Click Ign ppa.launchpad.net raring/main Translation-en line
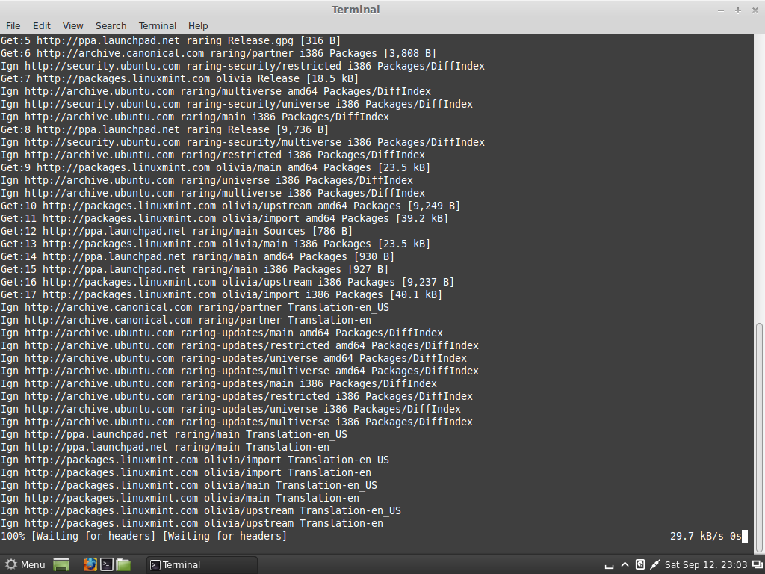This screenshot has height=574, width=765. click(x=165, y=447)
